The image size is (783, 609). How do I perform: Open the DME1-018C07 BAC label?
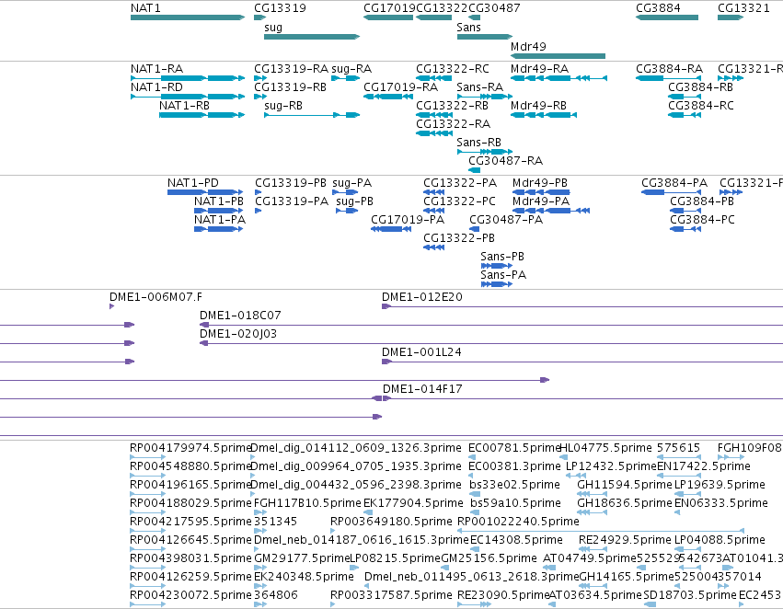point(240,316)
